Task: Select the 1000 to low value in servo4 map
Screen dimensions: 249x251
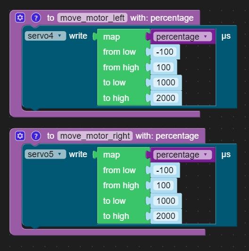Action: (x=166, y=83)
